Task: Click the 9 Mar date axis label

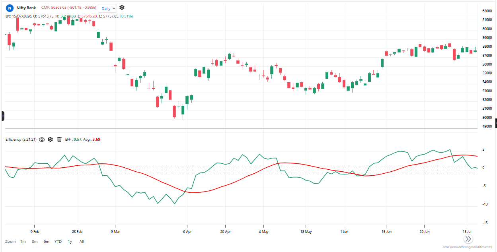Action: point(115,231)
